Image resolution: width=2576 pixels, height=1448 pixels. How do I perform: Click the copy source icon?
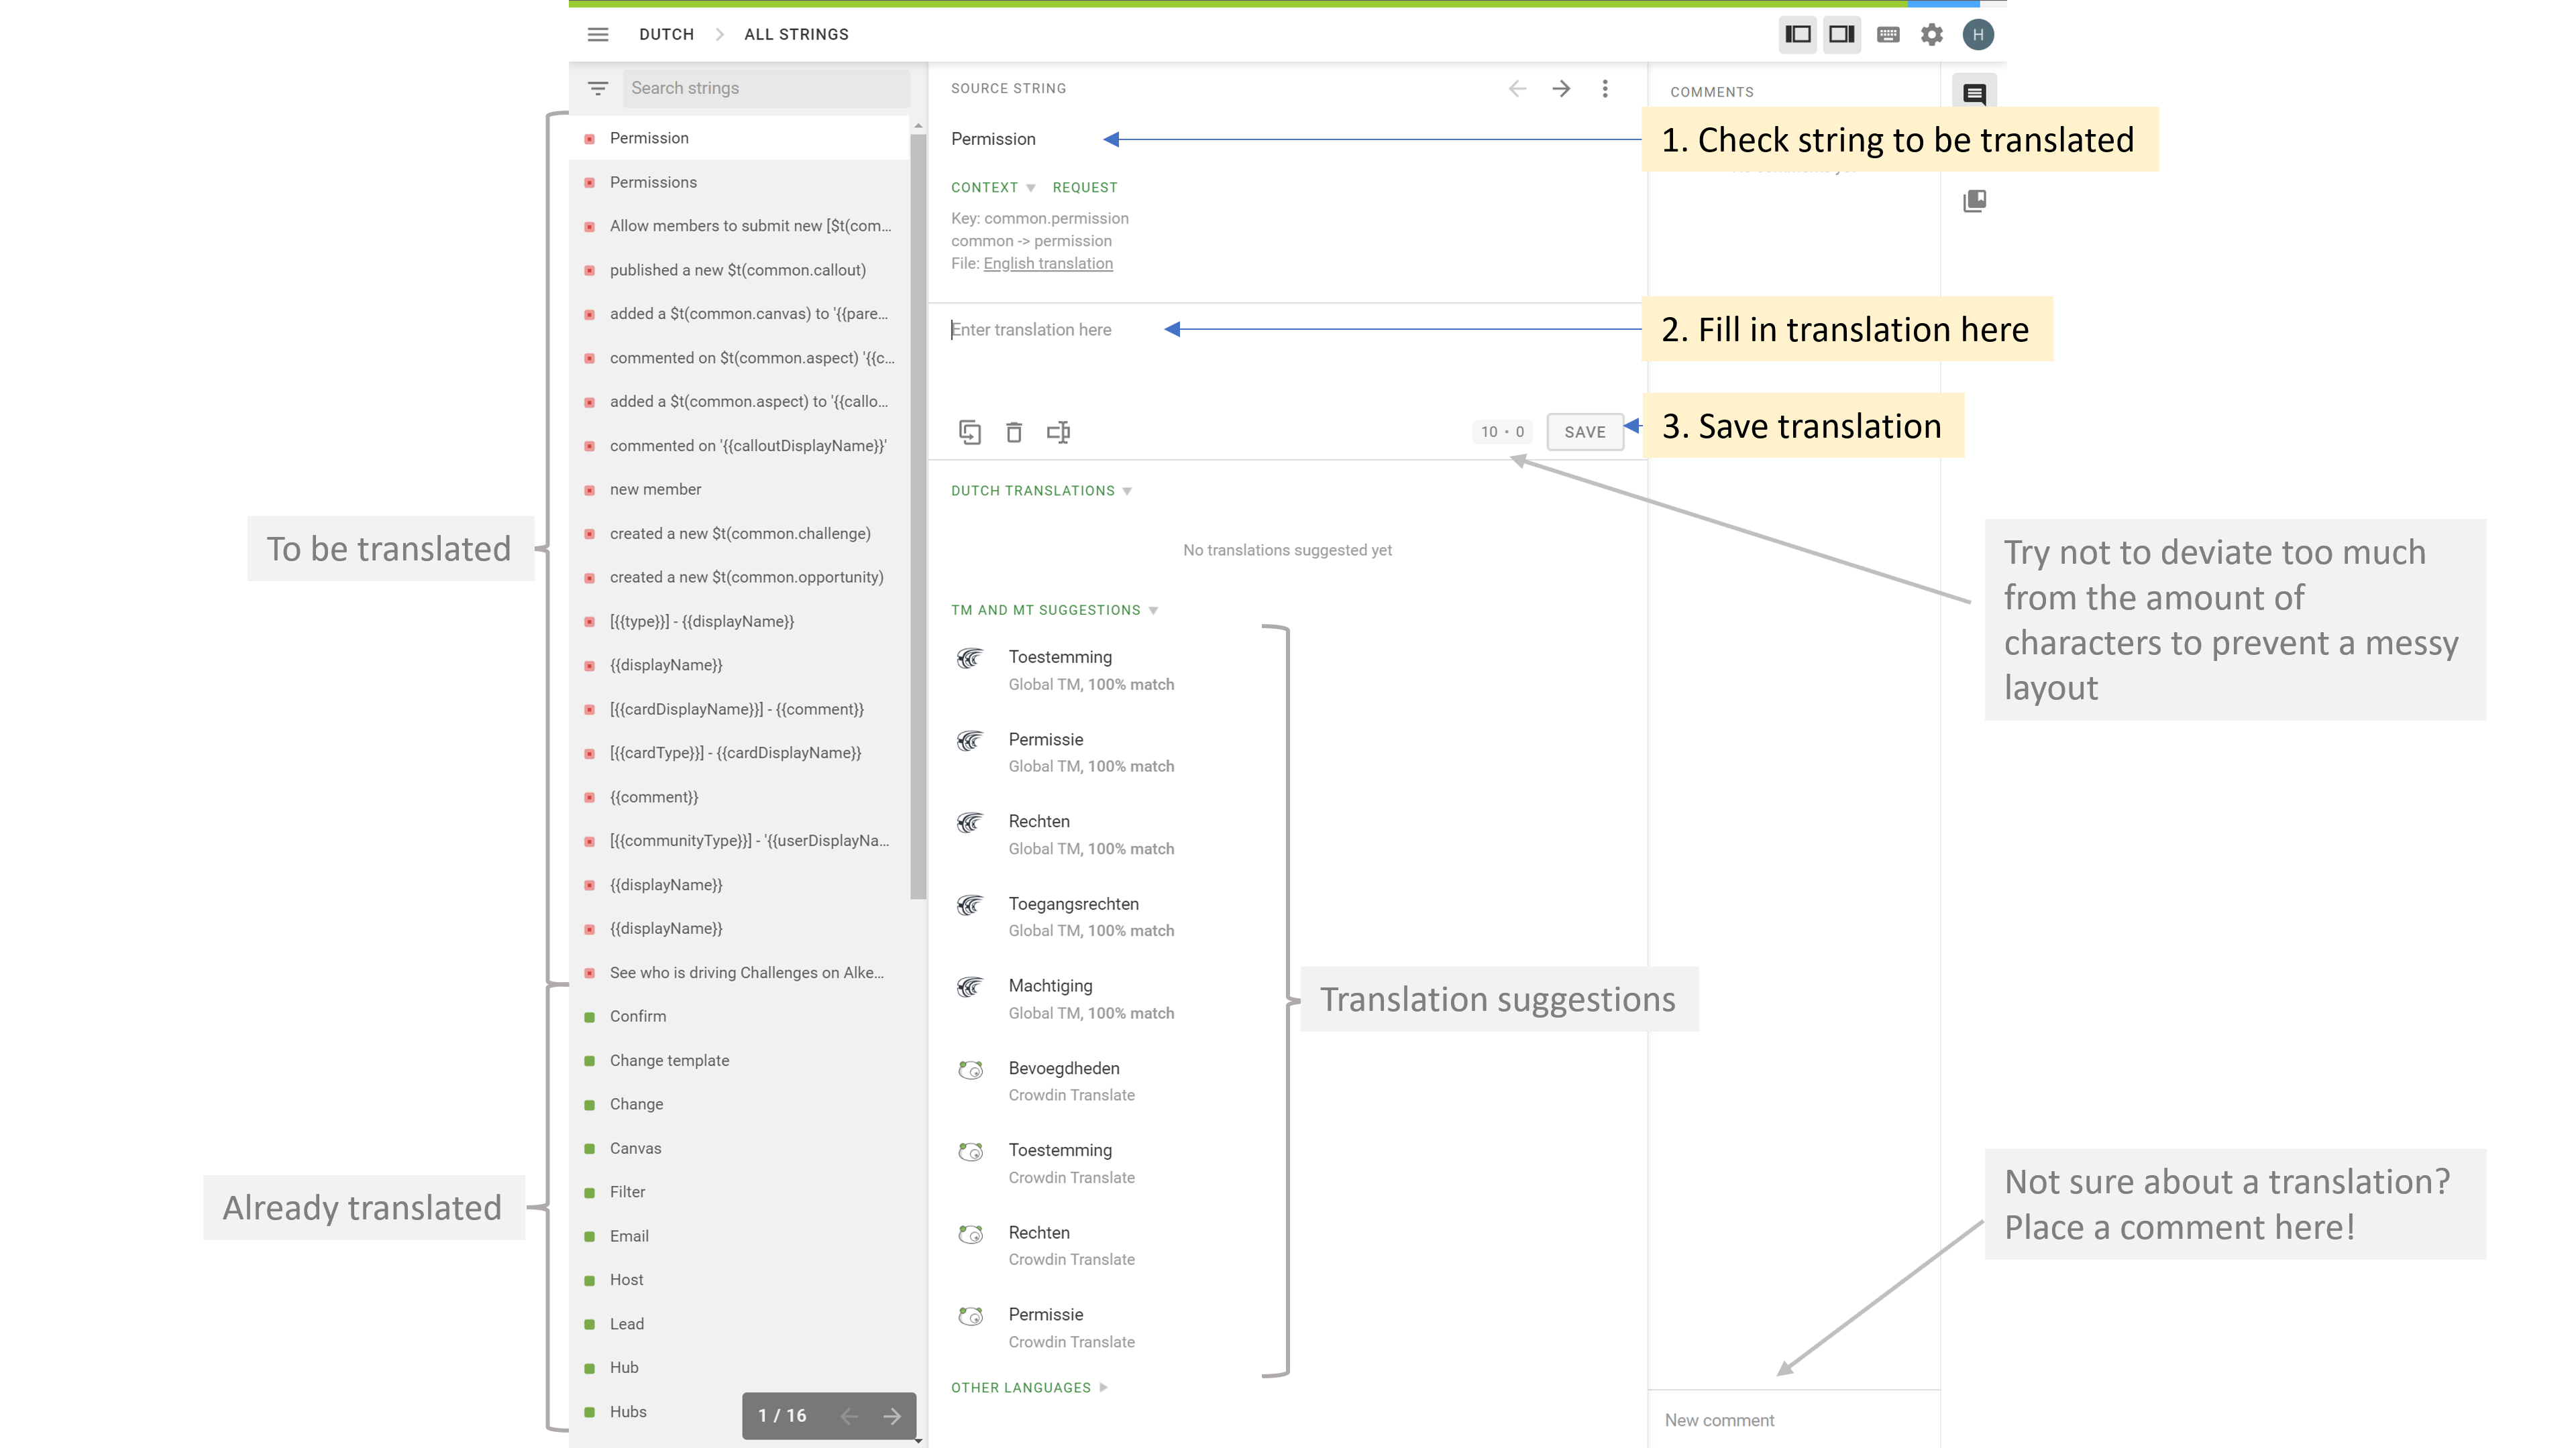[x=969, y=432]
